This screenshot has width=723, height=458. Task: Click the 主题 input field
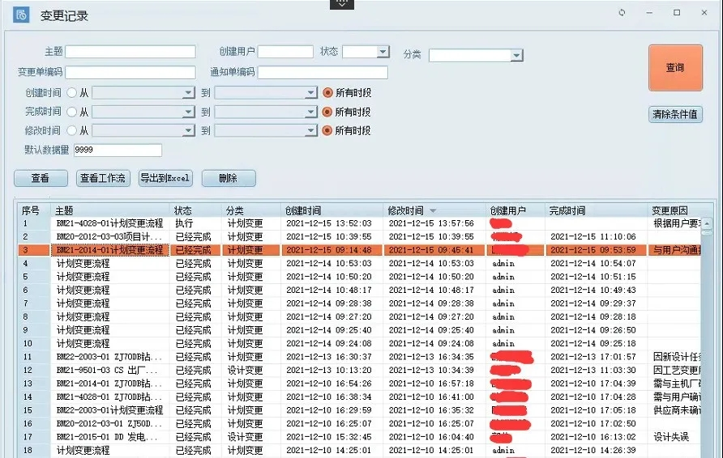pos(130,52)
